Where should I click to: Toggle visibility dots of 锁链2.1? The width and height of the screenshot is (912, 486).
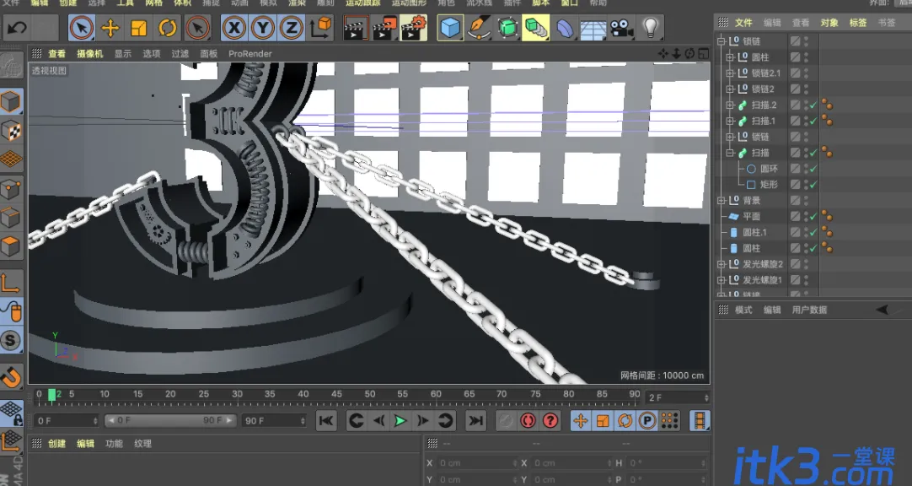coord(806,73)
